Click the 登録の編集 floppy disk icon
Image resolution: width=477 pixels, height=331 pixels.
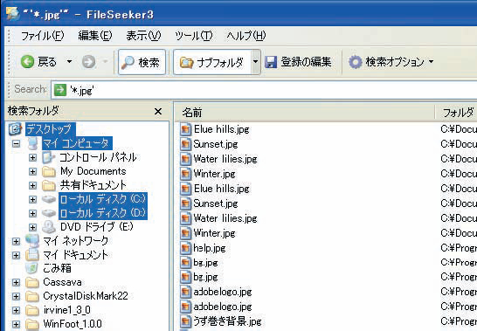click(270, 62)
